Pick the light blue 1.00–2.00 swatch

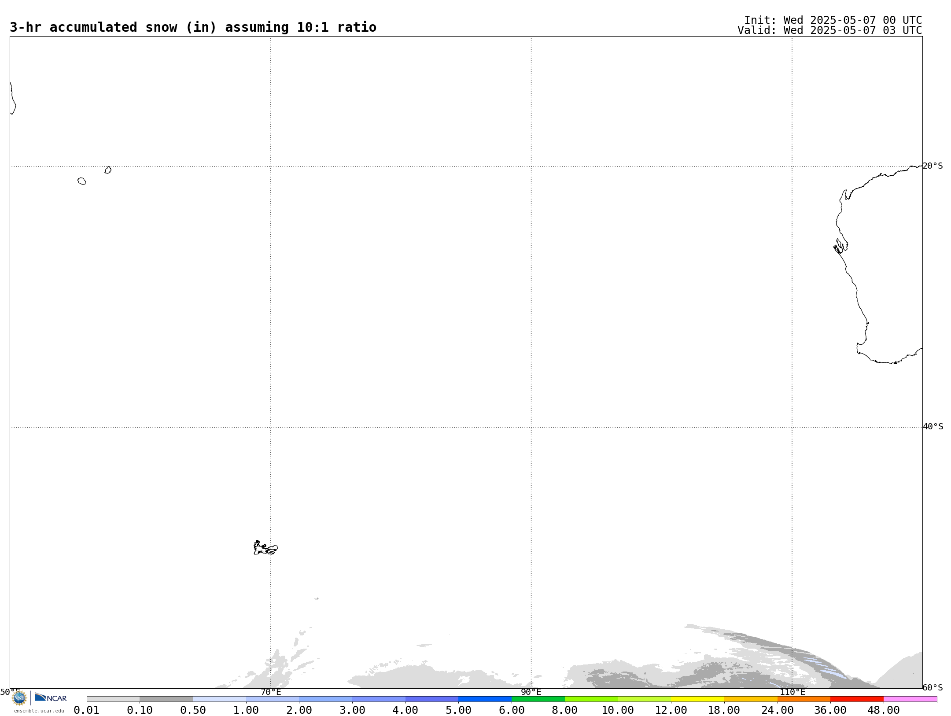(273, 699)
